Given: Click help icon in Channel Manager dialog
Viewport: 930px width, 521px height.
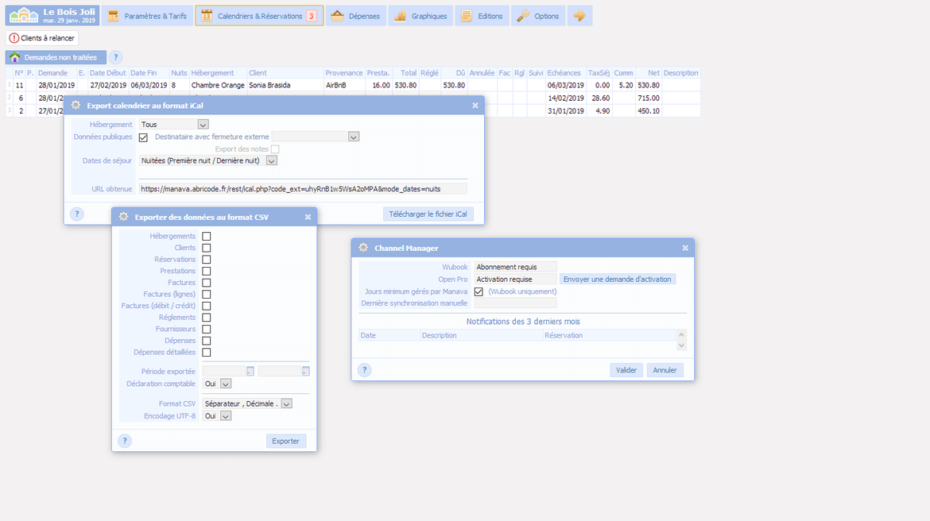Looking at the screenshot, I should point(364,370).
